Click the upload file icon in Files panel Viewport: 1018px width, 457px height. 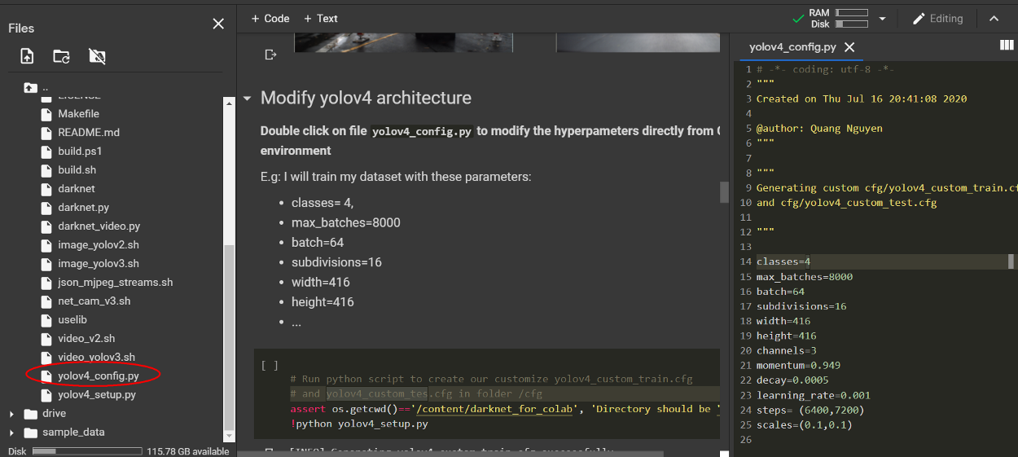pos(28,56)
